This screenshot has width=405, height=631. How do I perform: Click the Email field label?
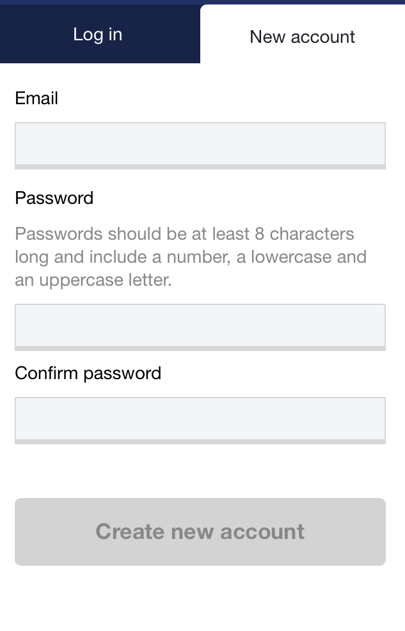(36, 98)
